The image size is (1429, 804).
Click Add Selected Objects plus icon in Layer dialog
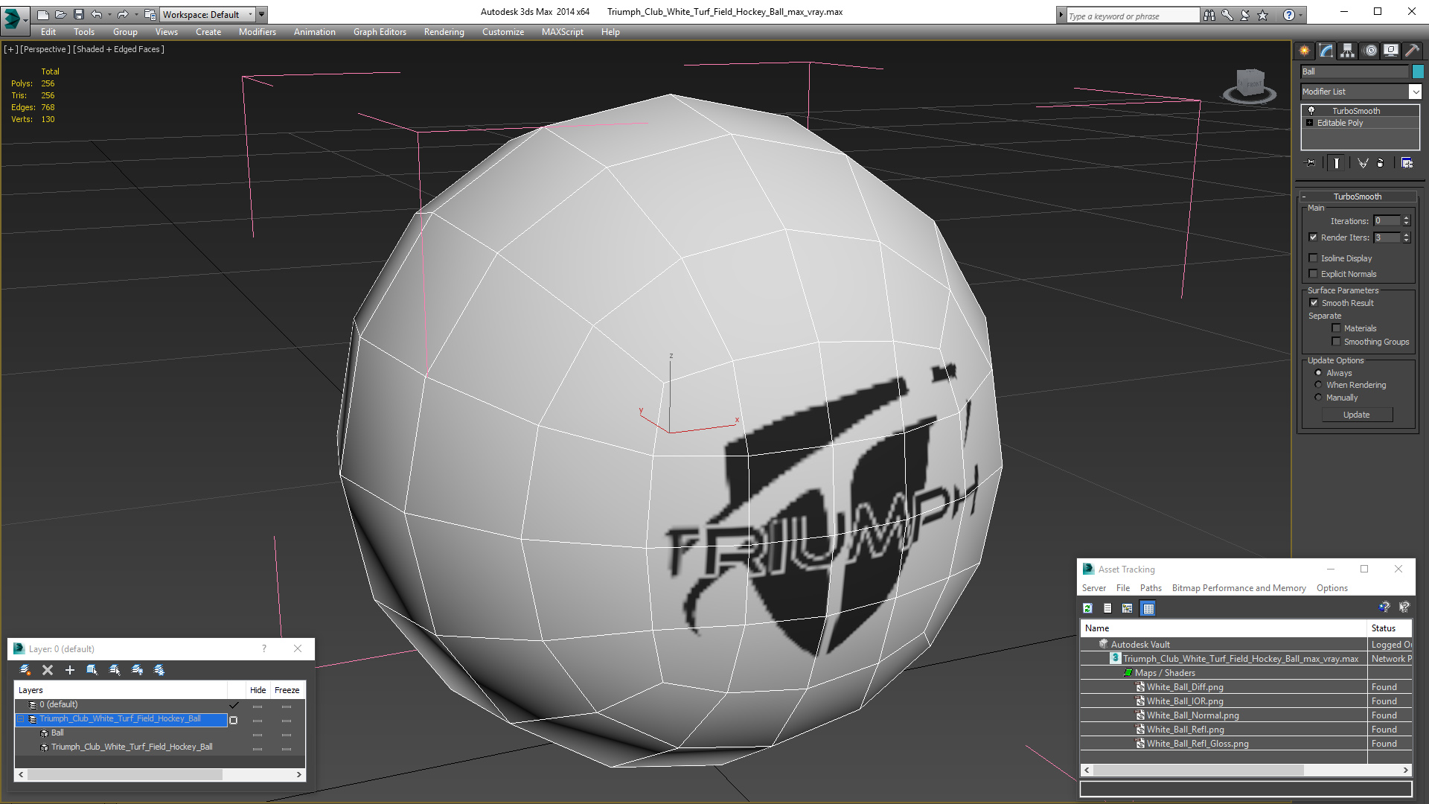coord(70,670)
